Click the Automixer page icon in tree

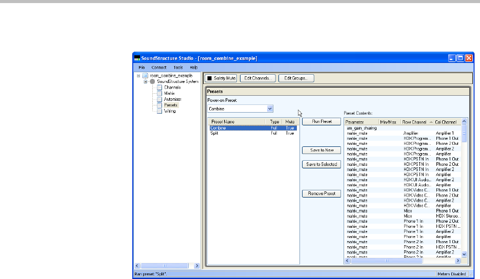[159, 99]
